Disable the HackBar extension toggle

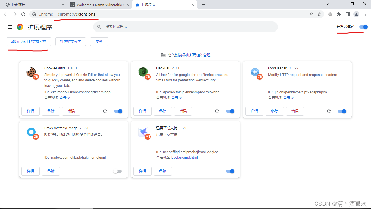click(230, 111)
